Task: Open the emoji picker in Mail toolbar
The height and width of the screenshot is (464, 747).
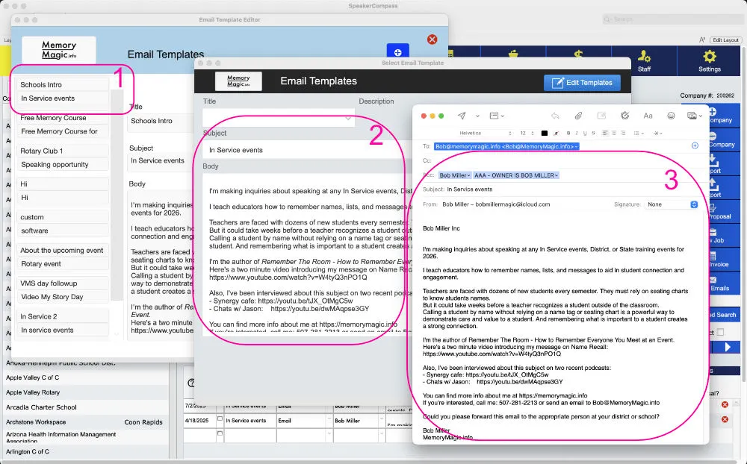Action: coord(671,116)
